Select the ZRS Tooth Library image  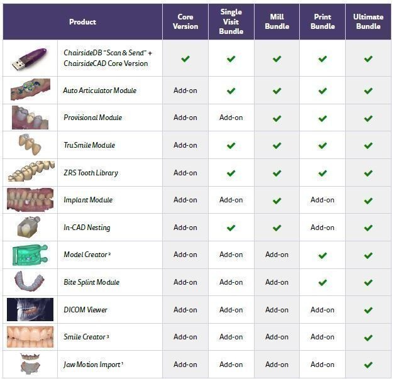tap(31, 172)
